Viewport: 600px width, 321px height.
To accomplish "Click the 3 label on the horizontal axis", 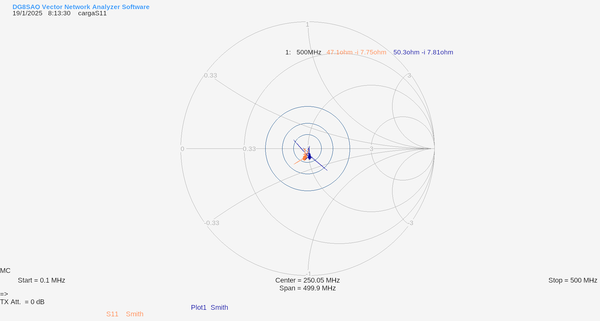I will (371, 149).
